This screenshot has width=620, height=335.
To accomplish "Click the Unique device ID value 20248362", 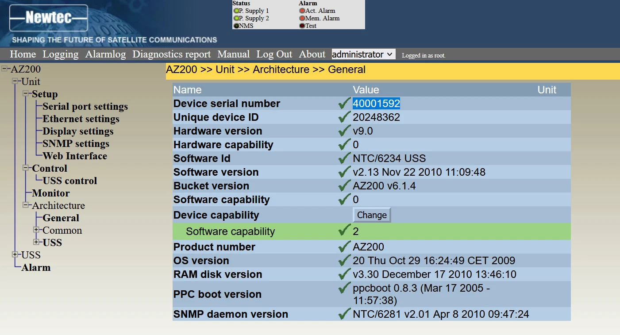I will 376,117.
